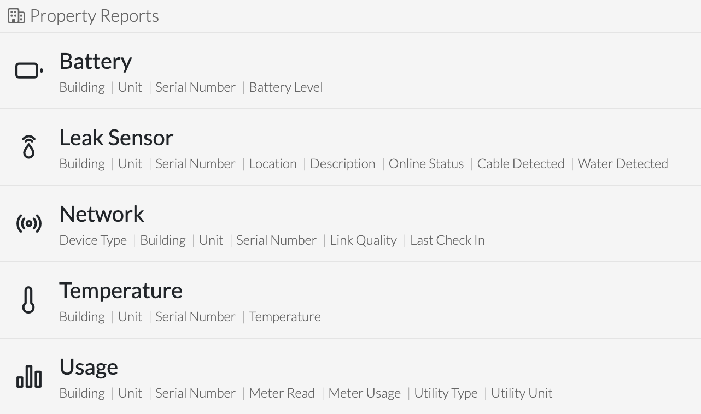Click Battery Level field under Battery
Image resolution: width=701 pixels, height=414 pixels.
[x=286, y=87]
